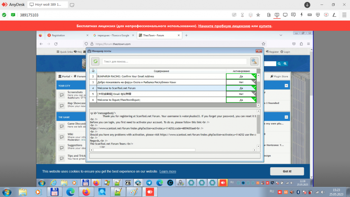The height and width of the screenshot is (197, 350).
Task: Click Firefox back arrow in remote browser
Action: pyautogui.click(x=41, y=44)
